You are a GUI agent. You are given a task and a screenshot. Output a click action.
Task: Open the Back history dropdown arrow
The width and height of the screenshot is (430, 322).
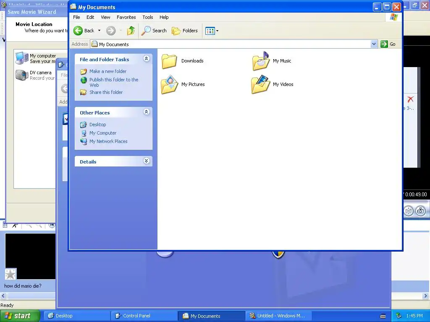coord(99,31)
